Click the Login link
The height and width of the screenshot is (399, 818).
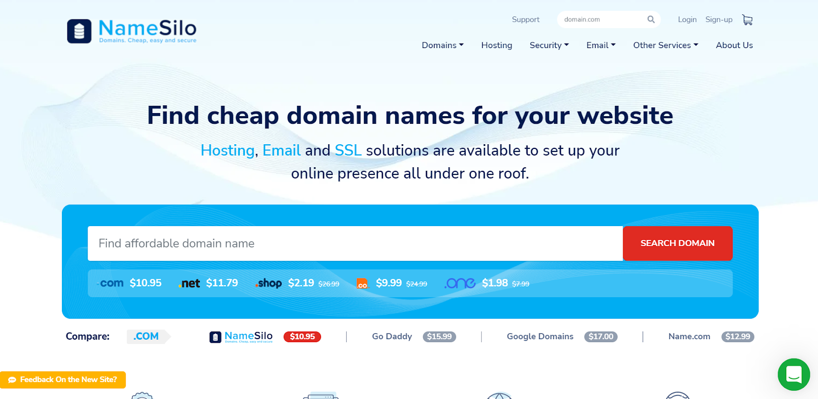tap(687, 19)
